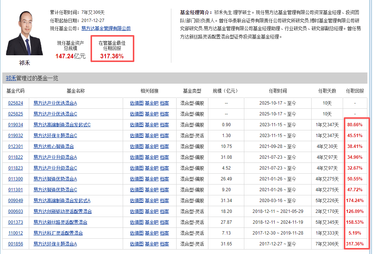
Task: Open 档案 for fund 001856
Action: pos(165,244)
